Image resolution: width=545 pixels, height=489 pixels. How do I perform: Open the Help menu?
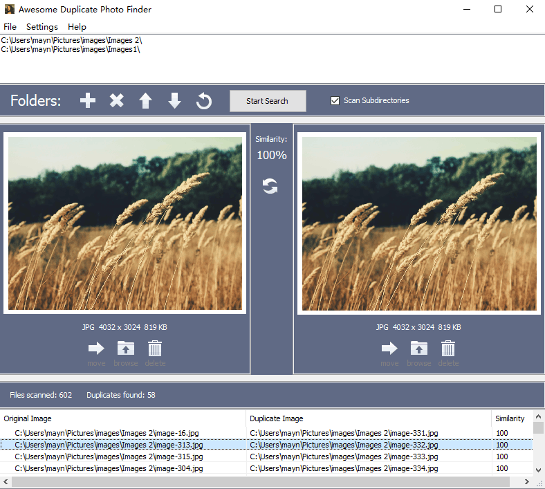tap(77, 27)
